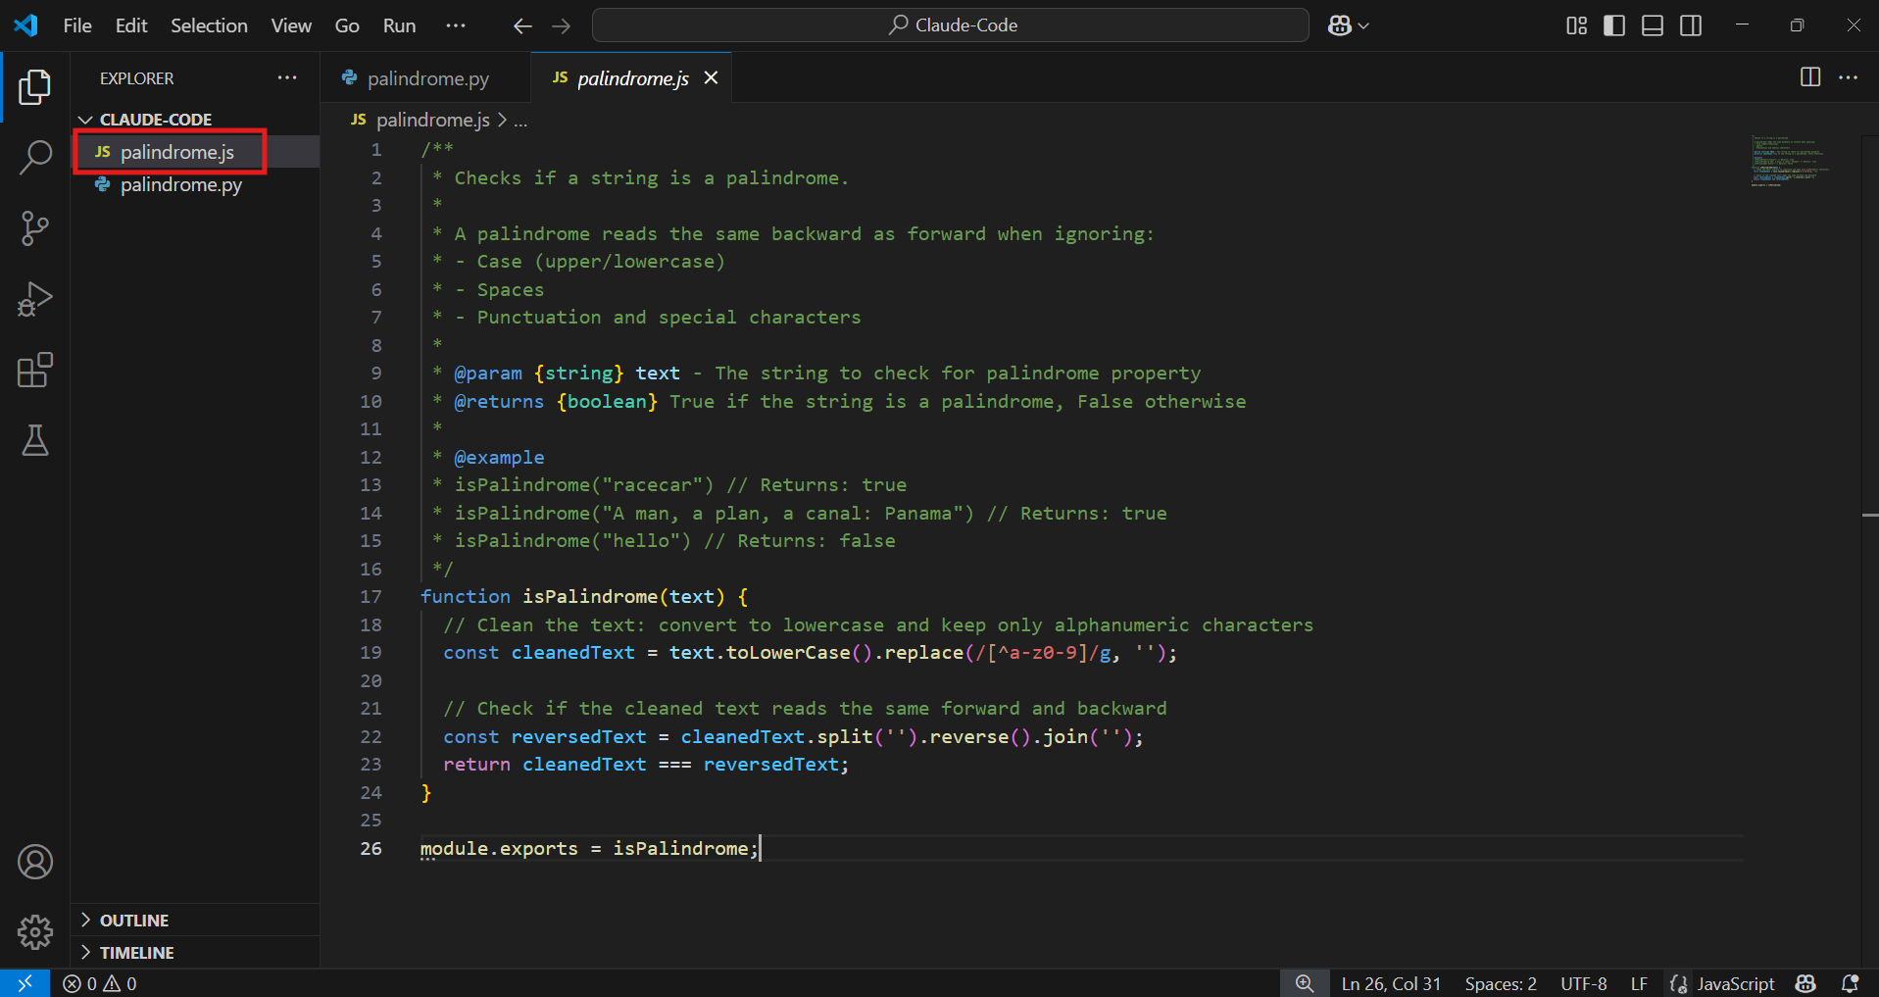Toggle the secondary side bar

point(1691,25)
